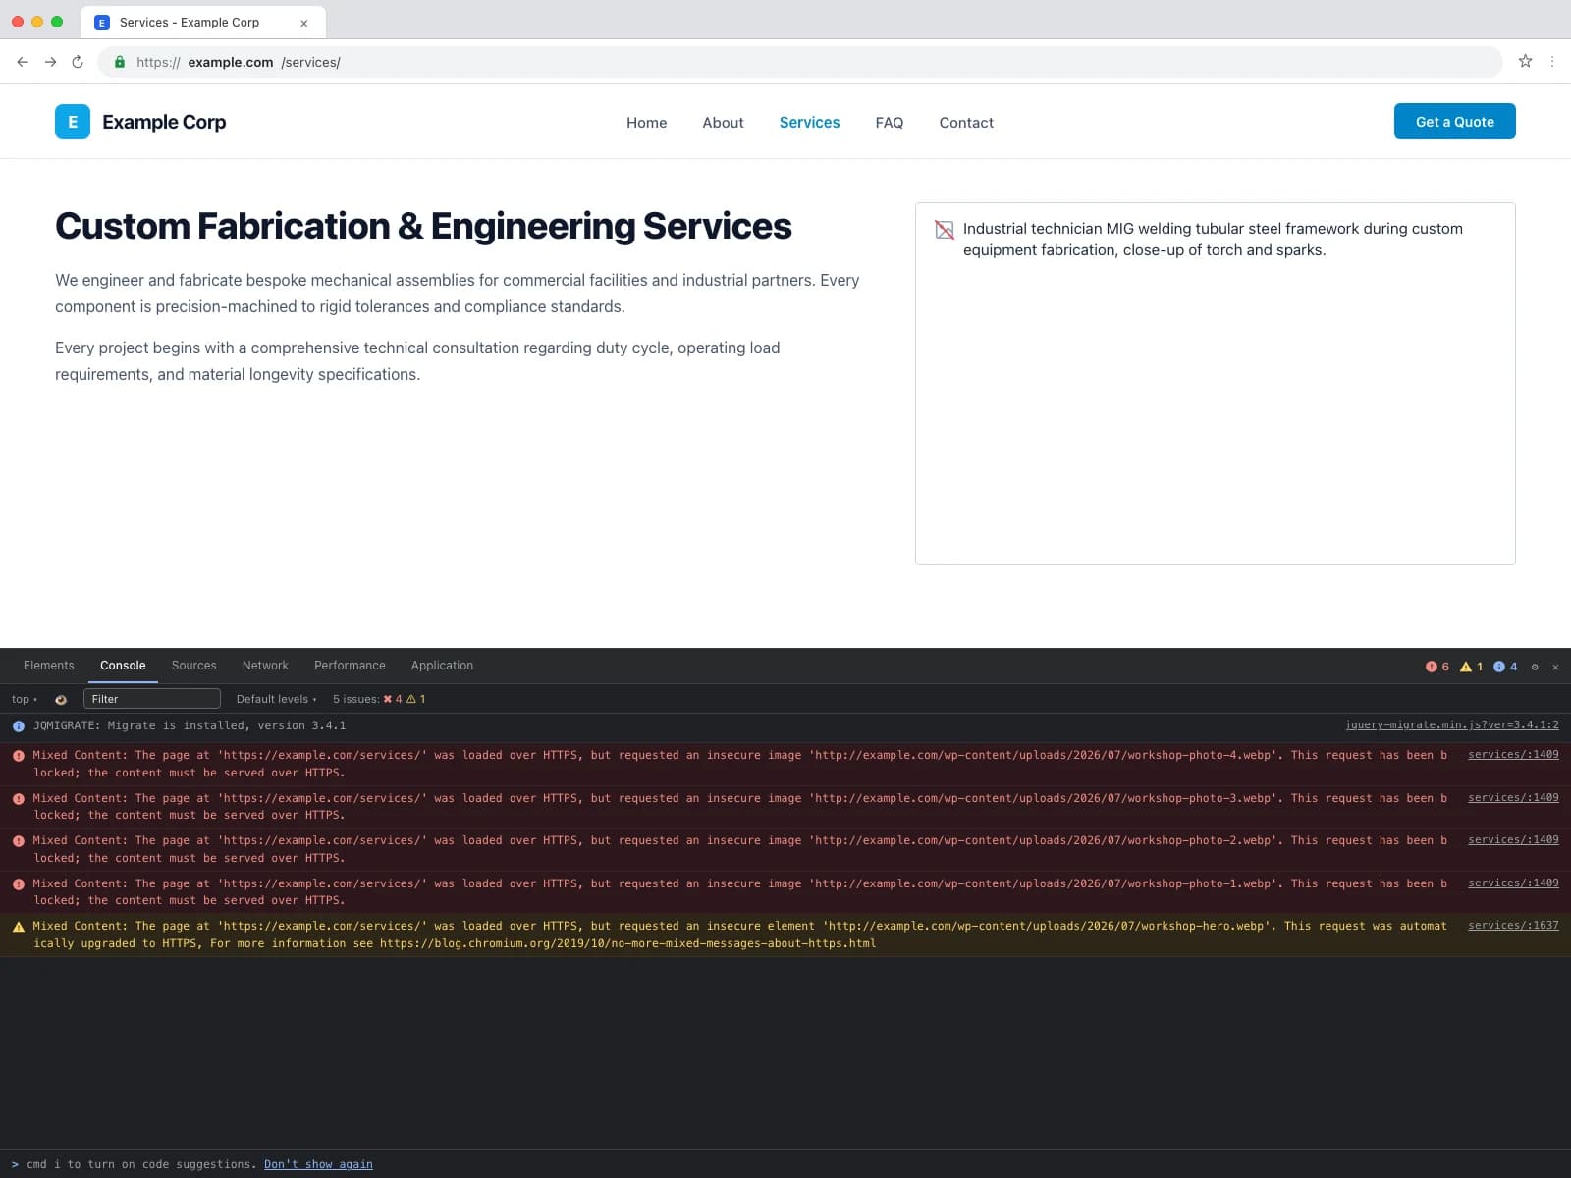Screen dimensions: 1571x1178
Task: Select the workshop-hero.webp warning message
Action: [785, 935]
